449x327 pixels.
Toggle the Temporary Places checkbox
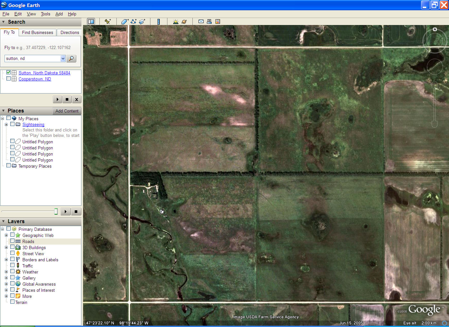pos(8,166)
